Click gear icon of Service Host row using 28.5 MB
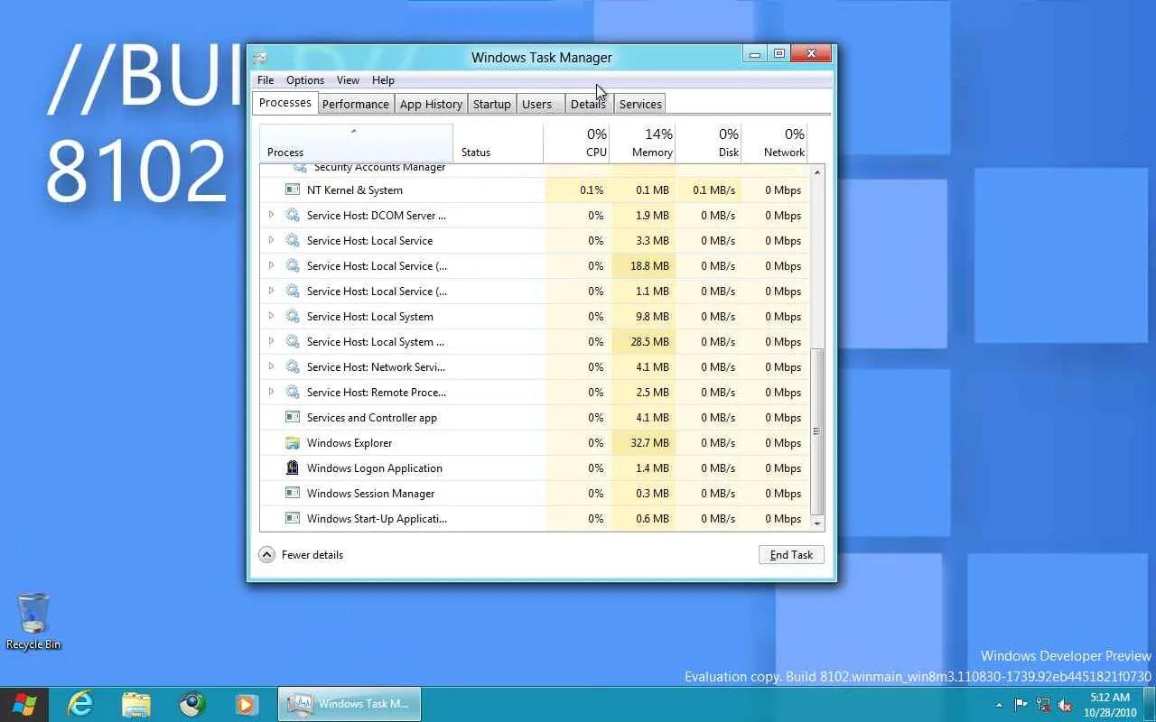The height and width of the screenshot is (722, 1156). pyautogui.click(x=292, y=341)
